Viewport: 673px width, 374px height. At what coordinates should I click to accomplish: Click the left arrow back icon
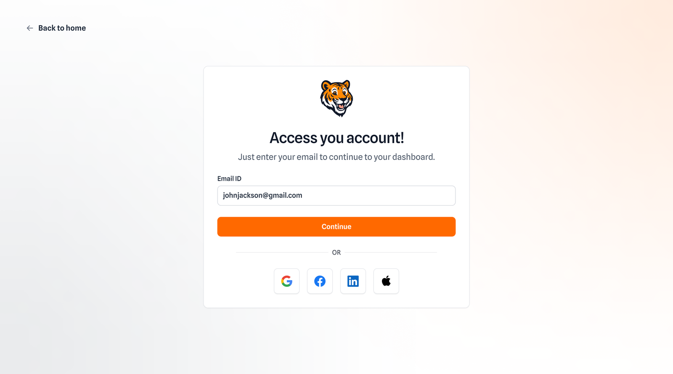pyautogui.click(x=30, y=28)
